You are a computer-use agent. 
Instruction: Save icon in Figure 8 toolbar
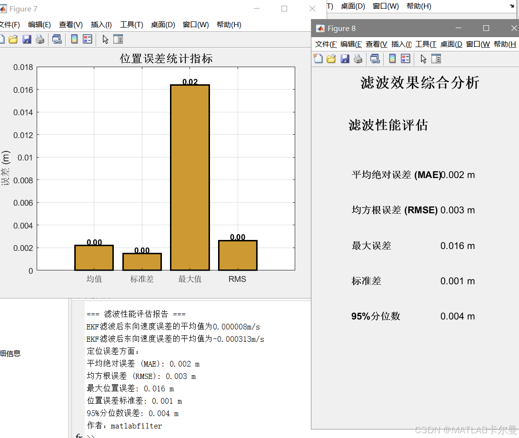[345, 59]
